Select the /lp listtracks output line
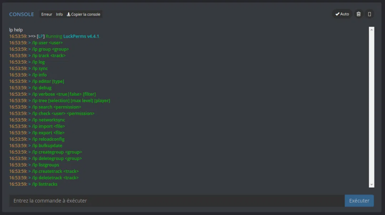 tap(45, 184)
